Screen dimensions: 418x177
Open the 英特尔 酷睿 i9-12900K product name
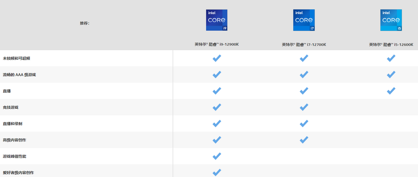217,45
